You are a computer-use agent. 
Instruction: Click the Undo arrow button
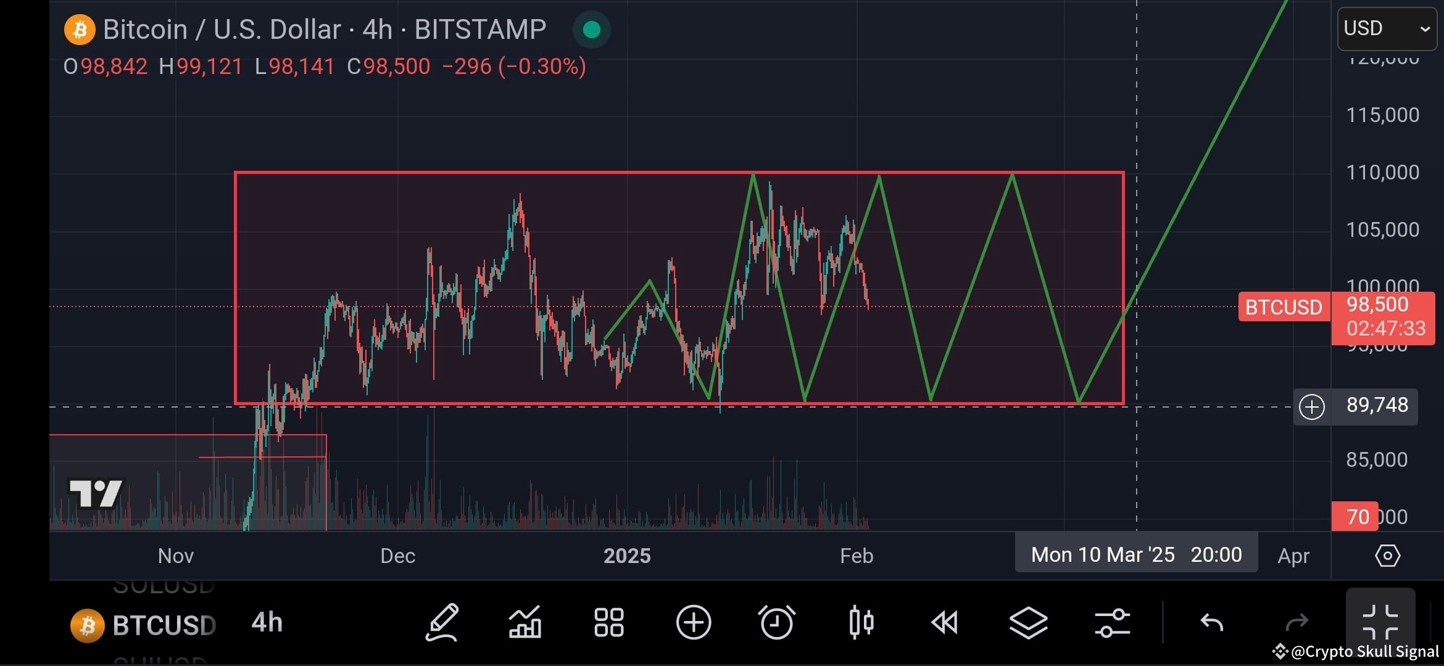pos(1213,623)
